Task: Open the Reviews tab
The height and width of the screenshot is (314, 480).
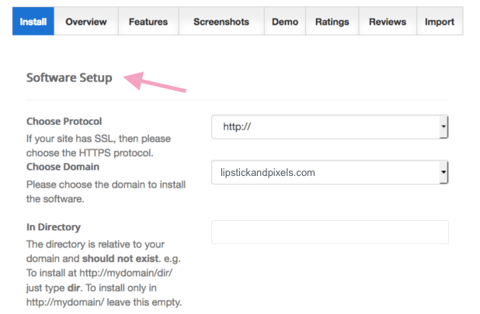Action: (x=388, y=22)
